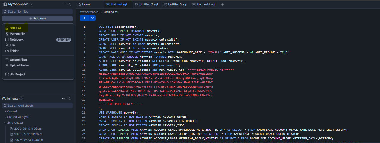The height and width of the screenshot is (143, 380).
Task: Collapse the Worksheets panel
Action: pyautogui.click(x=70, y=98)
